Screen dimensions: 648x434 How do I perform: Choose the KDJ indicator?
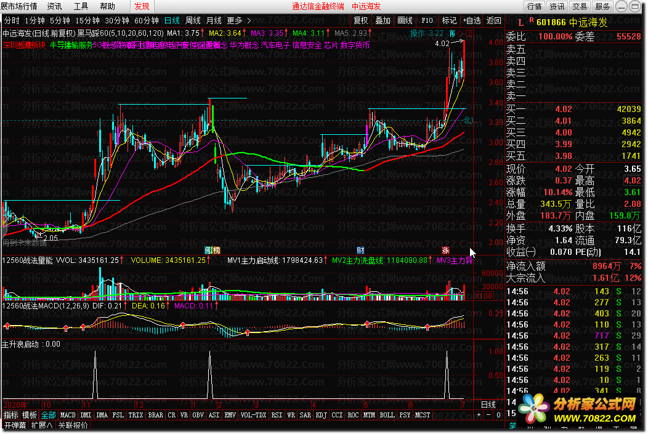322,415
